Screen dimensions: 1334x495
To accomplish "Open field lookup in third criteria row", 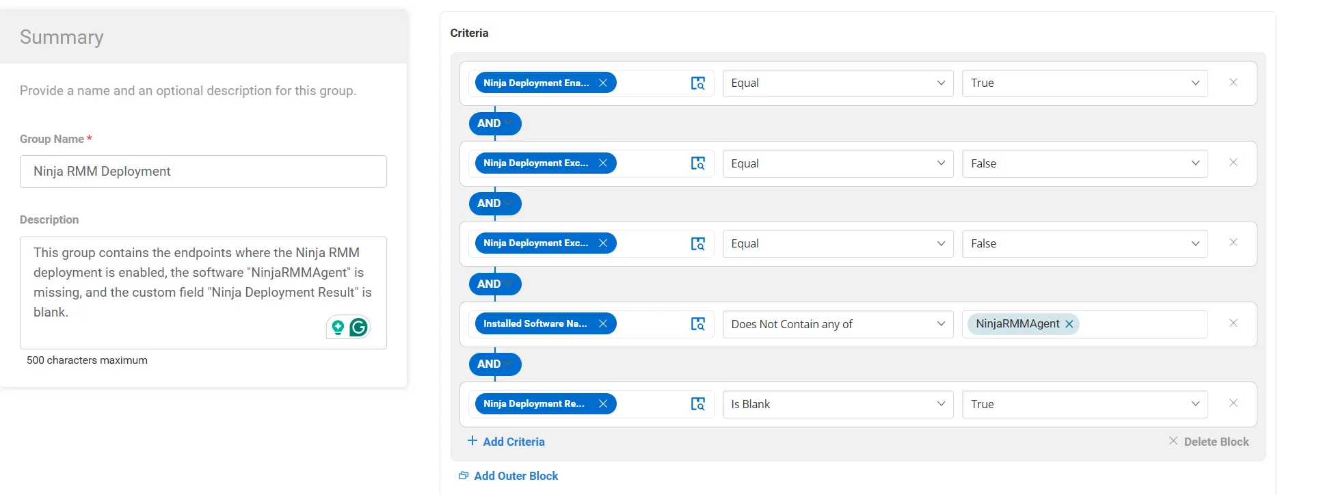I will pyautogui.click(x=697, y=243).
